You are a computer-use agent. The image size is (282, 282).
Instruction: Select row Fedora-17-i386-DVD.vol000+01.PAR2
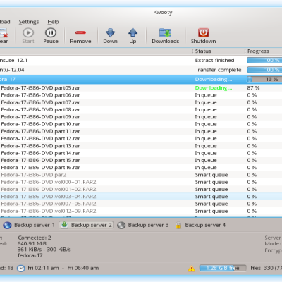141,182
